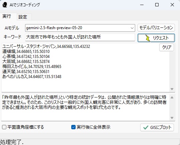
Task: Click the app head icon in title bar
Action: 5,5
